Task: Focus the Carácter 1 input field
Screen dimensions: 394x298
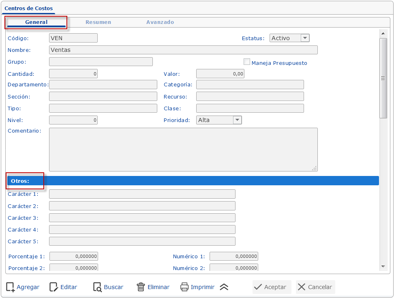Action: click(x=142, y=194)
